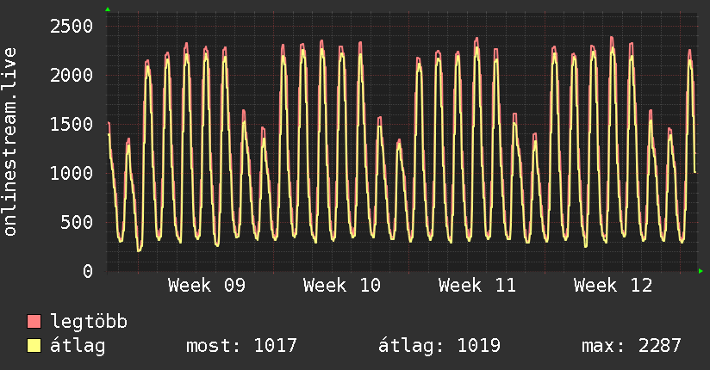Click the 2000 y-axis value
The image size is (710, 370).
(71, 75)
